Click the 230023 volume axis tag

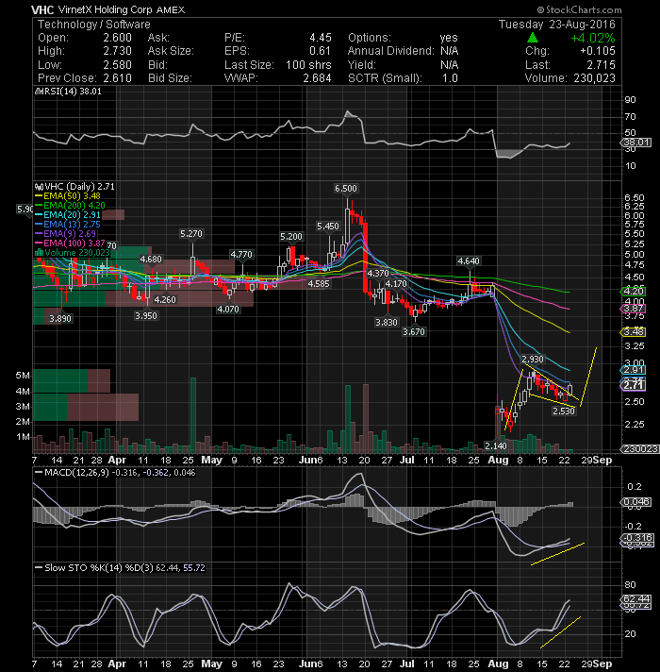641,449
